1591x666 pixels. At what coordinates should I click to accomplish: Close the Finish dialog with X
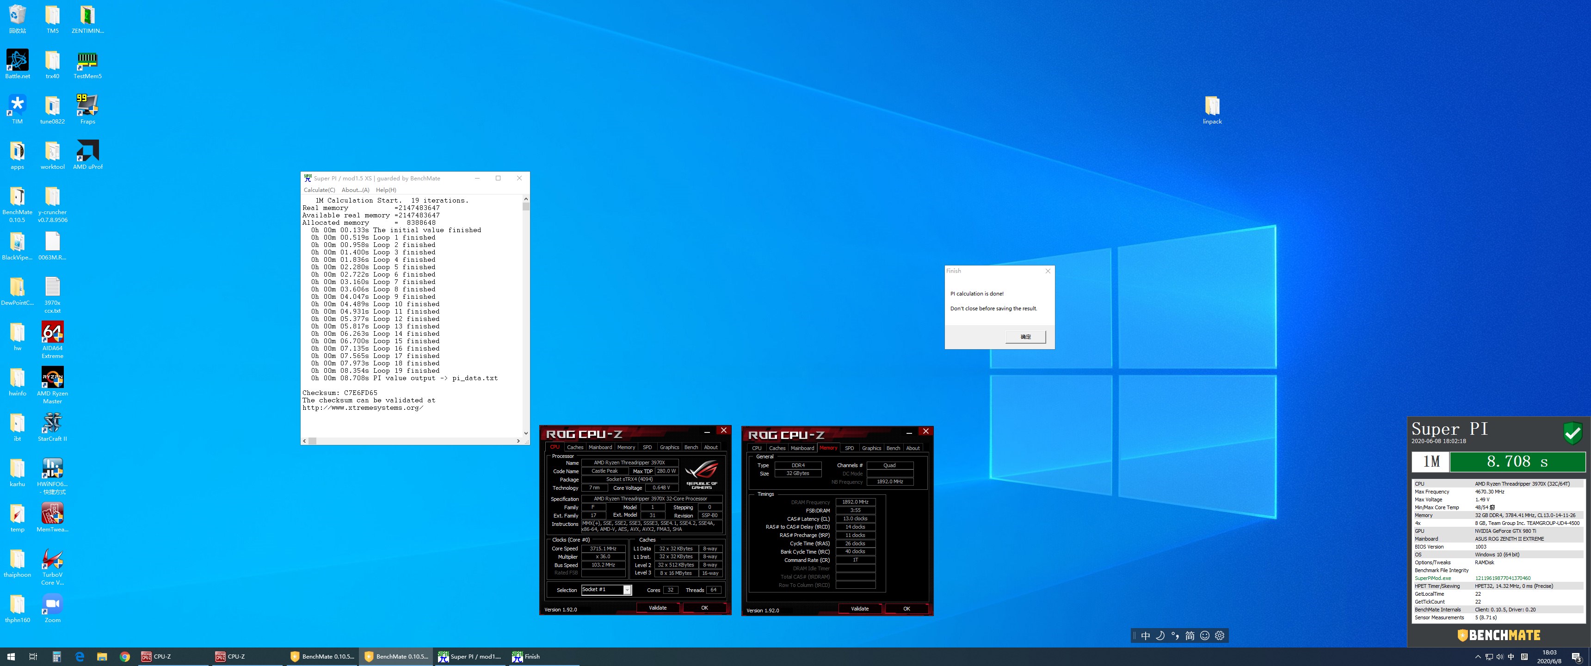[x=1048, y=271]
